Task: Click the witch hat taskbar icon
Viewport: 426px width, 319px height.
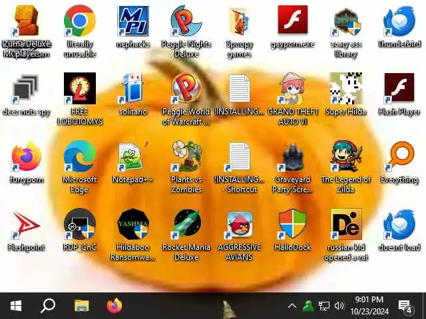Action: pyautogui.click(x=228, y=309)
